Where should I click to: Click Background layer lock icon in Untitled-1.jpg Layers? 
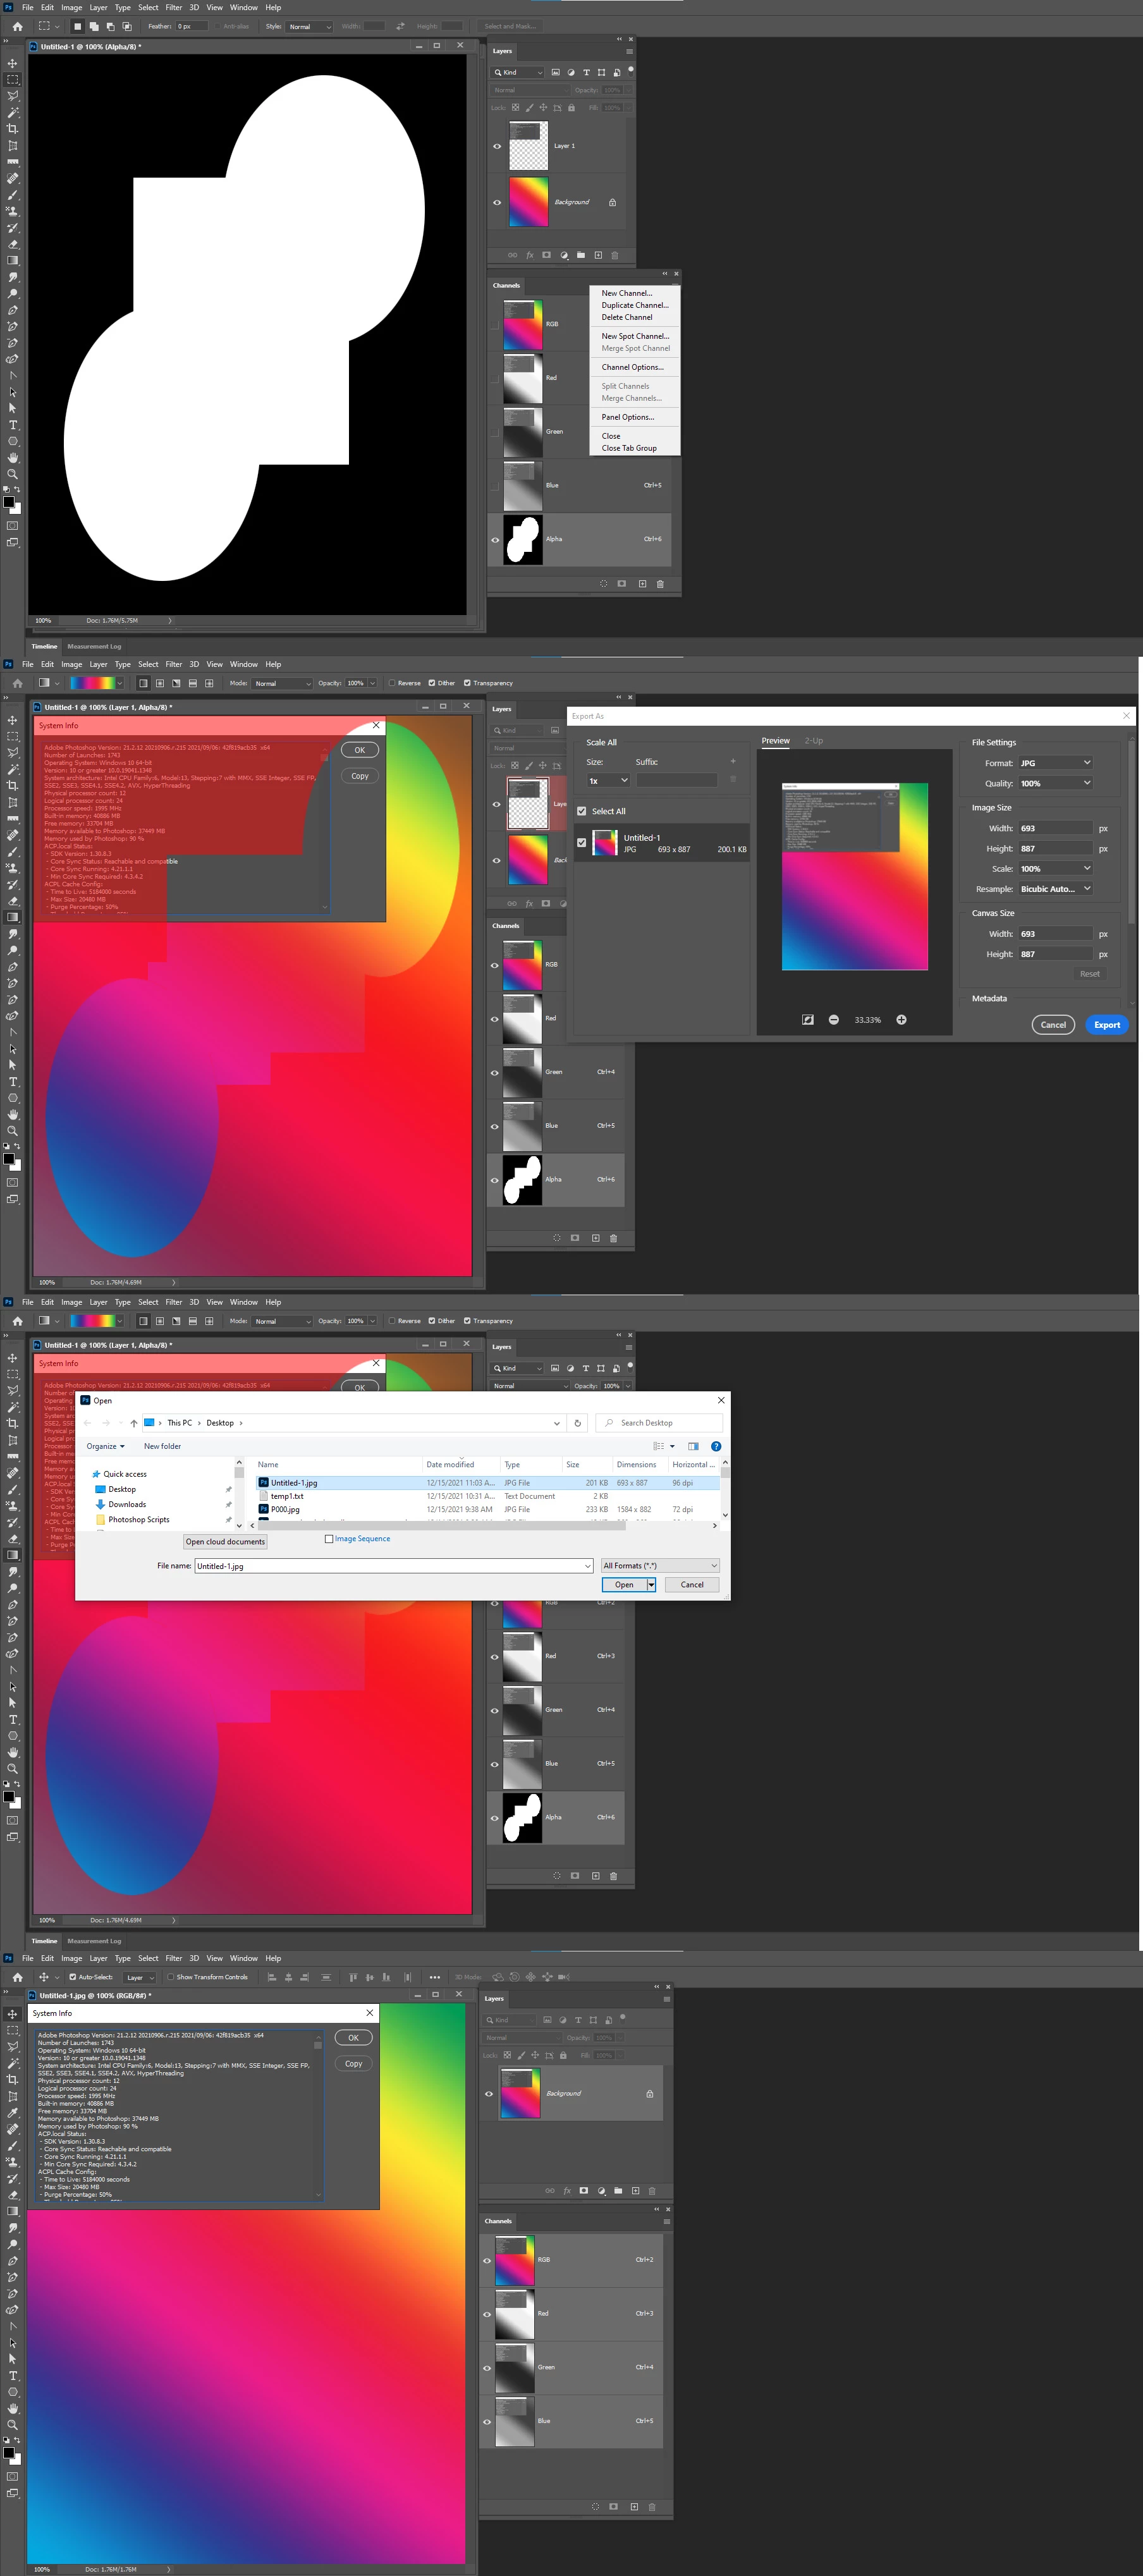[650, 2093]
